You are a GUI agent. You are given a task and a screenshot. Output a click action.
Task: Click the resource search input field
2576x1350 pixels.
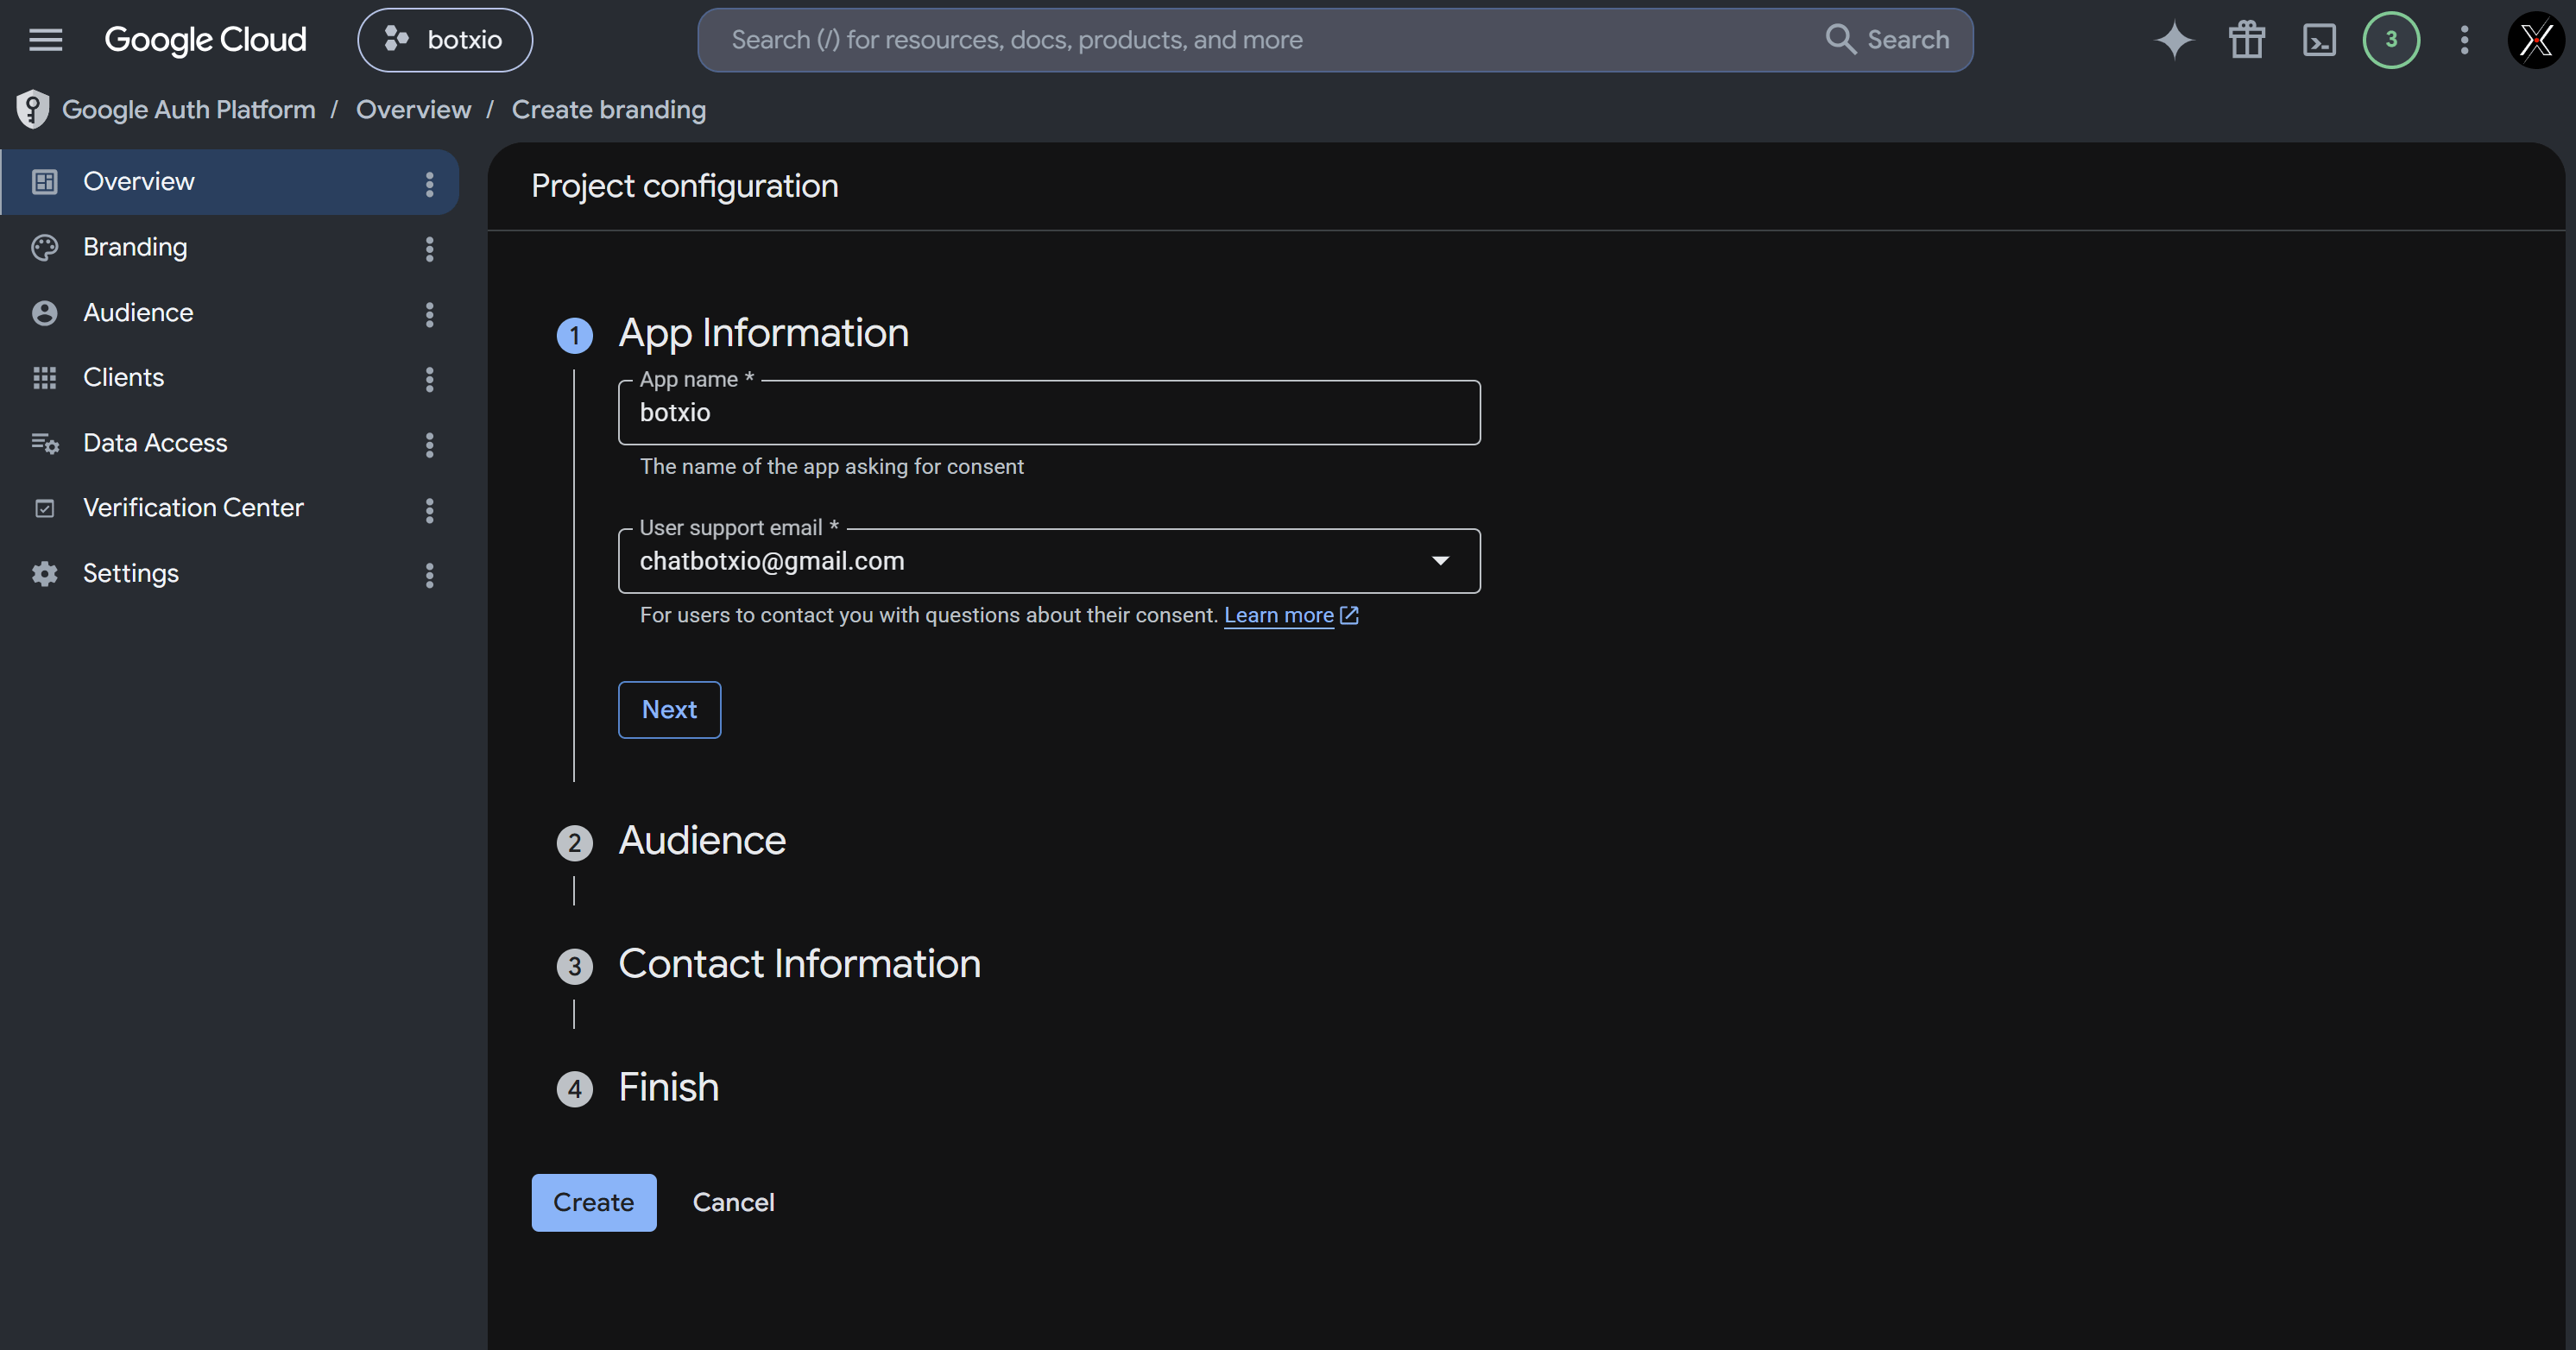(1260, 40)
